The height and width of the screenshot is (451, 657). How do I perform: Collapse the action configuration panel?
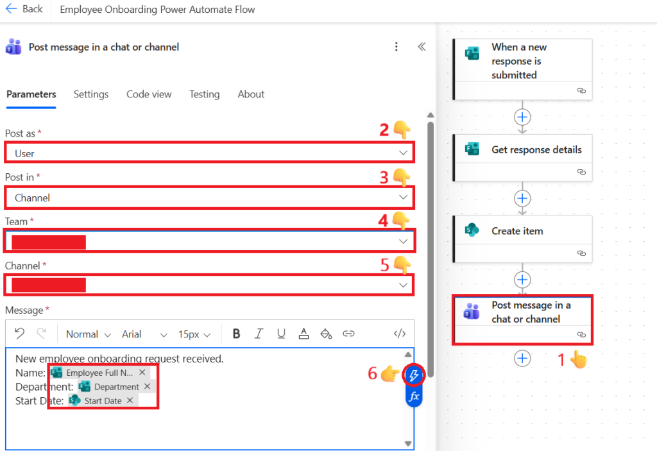pyautogui.click(x=422, y=47)
